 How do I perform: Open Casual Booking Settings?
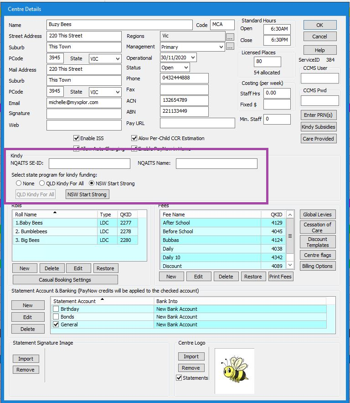coord(65,280)
